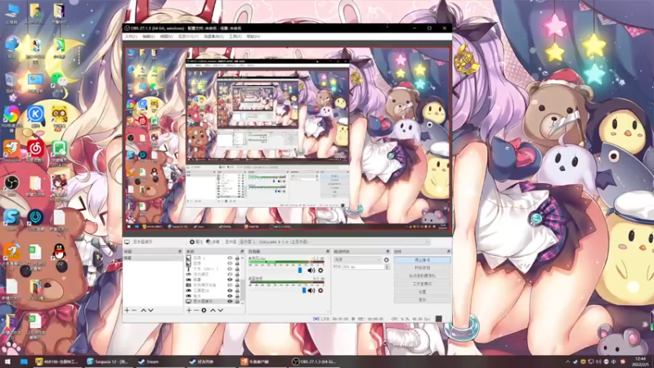This screenshot has width=654, height=368.
Task: Open Windows Start button on taskbar
Action: point(7,361)
